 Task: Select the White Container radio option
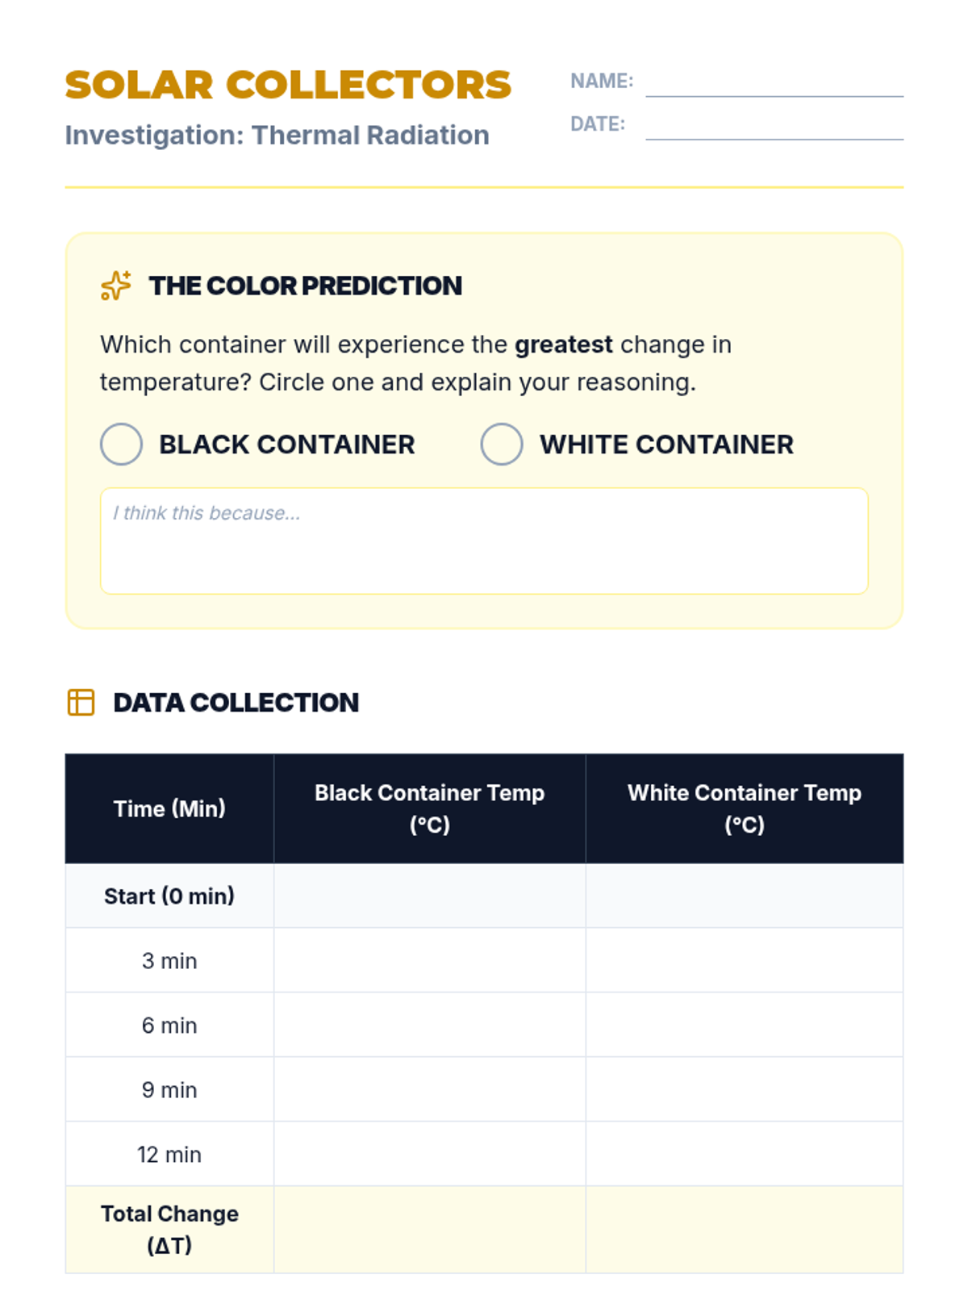click(x=501, y=444)
